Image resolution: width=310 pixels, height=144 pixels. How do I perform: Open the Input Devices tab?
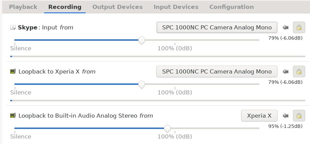tap(176, 7)
